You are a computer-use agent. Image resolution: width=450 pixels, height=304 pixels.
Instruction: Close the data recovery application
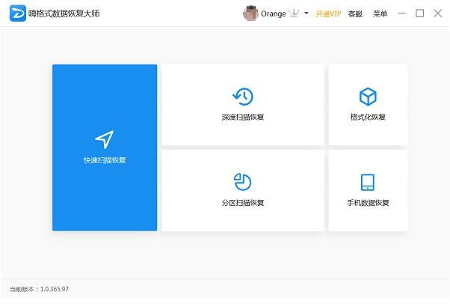(x=437, y=13)
